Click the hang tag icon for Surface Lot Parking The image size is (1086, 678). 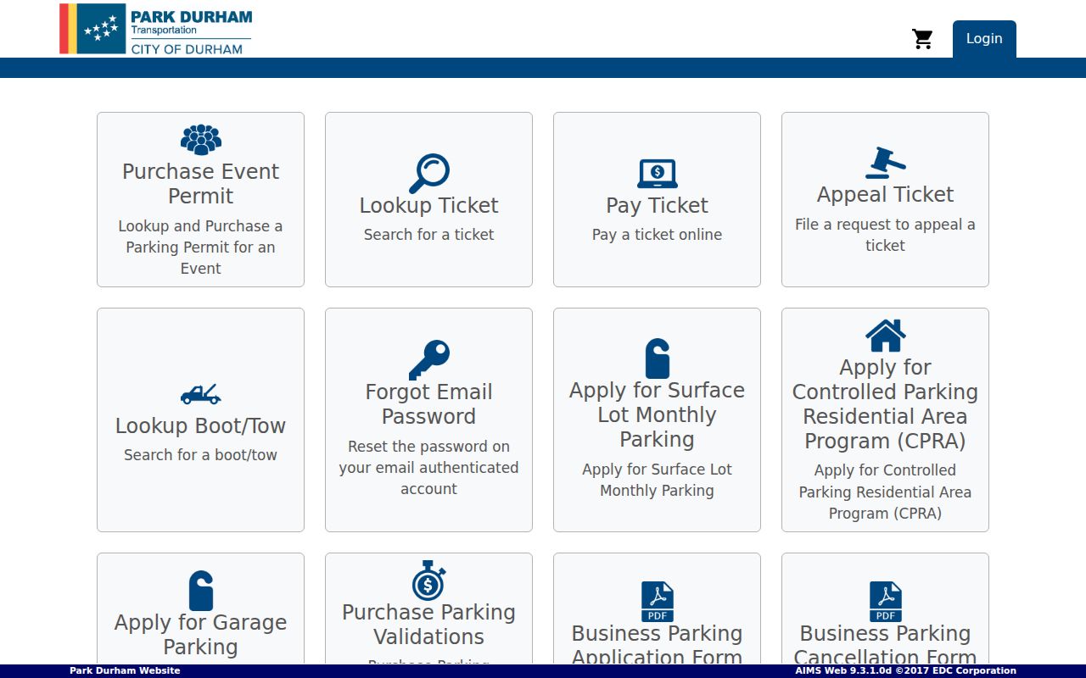[x=658, y=358]
